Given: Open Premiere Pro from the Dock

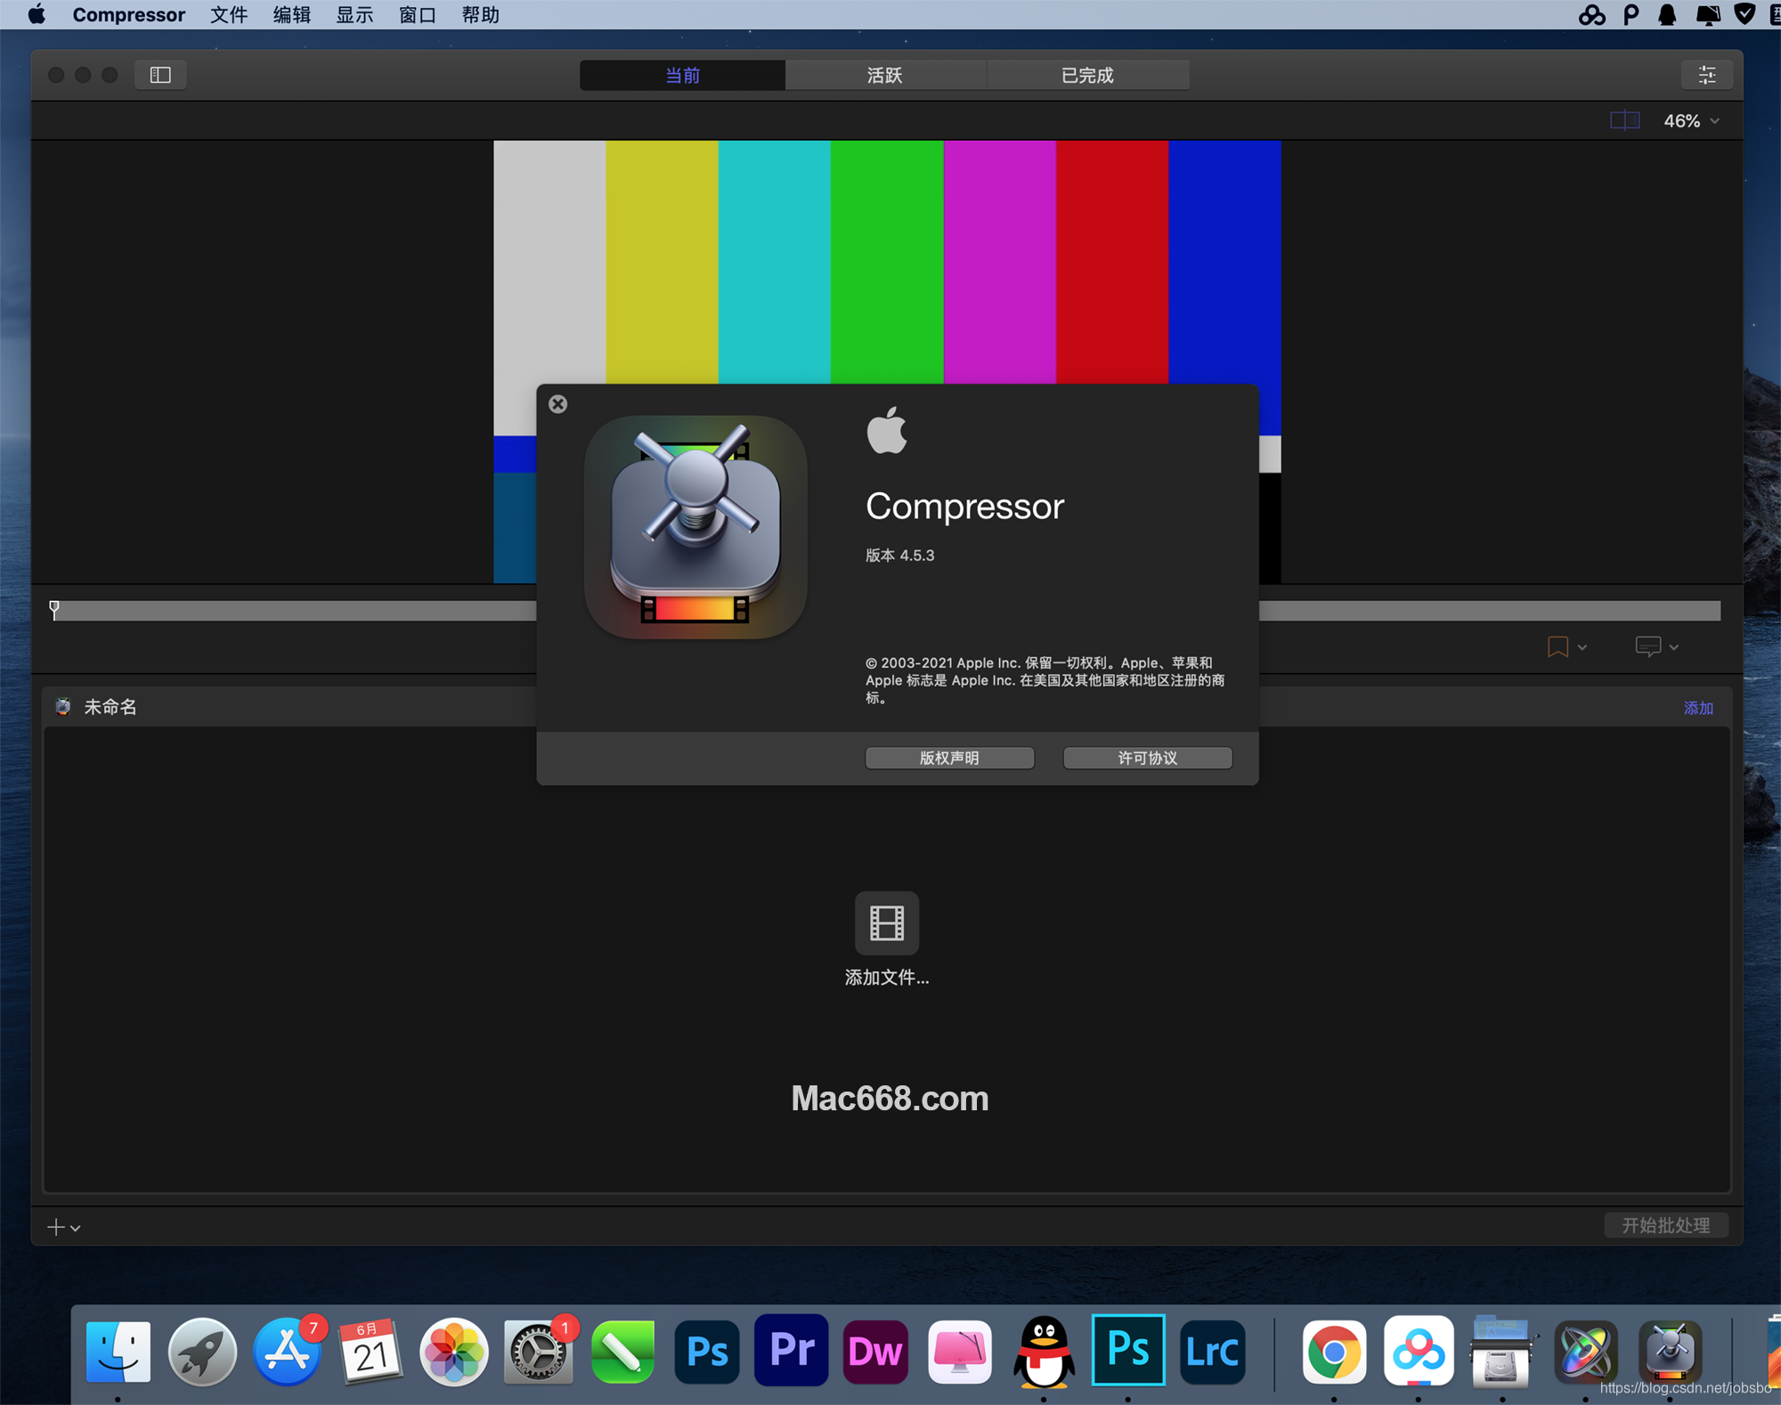Looking at the screenshot, I should tap(791, 1352).
